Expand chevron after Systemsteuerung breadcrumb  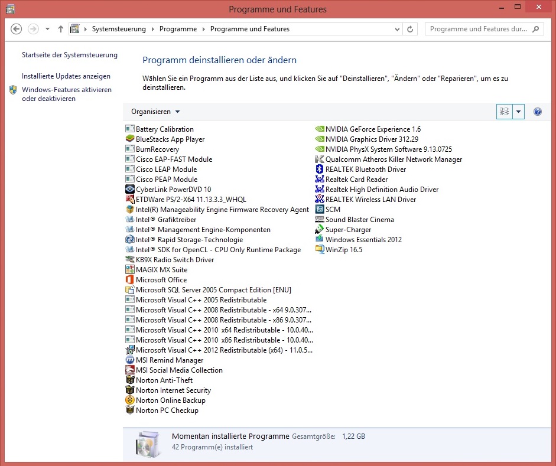(x=153, y=29)
